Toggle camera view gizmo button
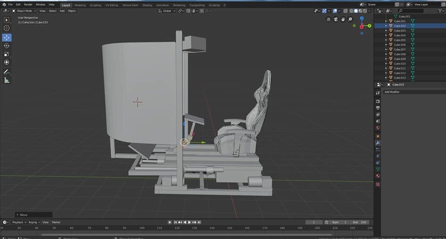446x239 pixels. coord(336,19)
